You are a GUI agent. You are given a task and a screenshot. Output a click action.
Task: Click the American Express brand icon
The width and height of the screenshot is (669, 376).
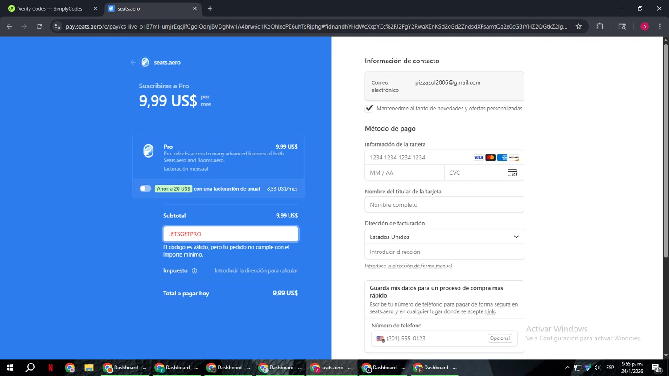click(502, 158)
